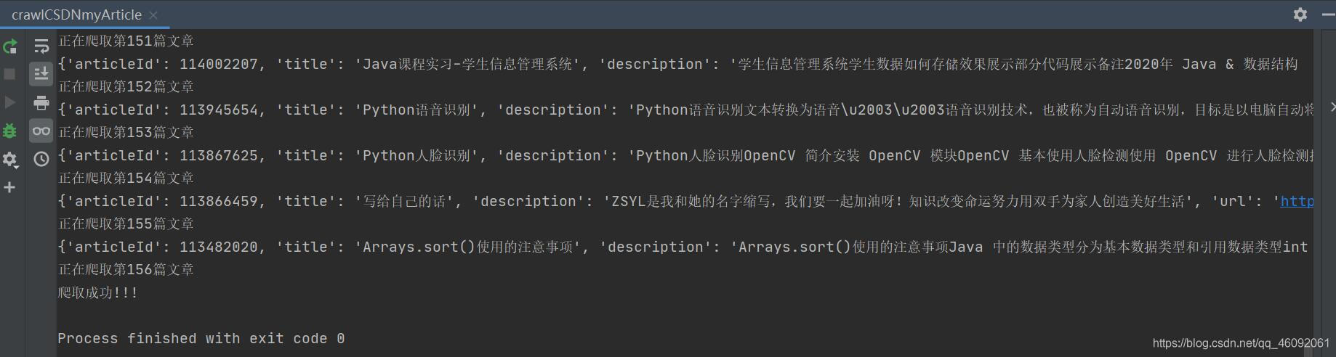Click the '爬取成功!!!' output line
The height and width of the screenshot is (357, 1336).
98,292
